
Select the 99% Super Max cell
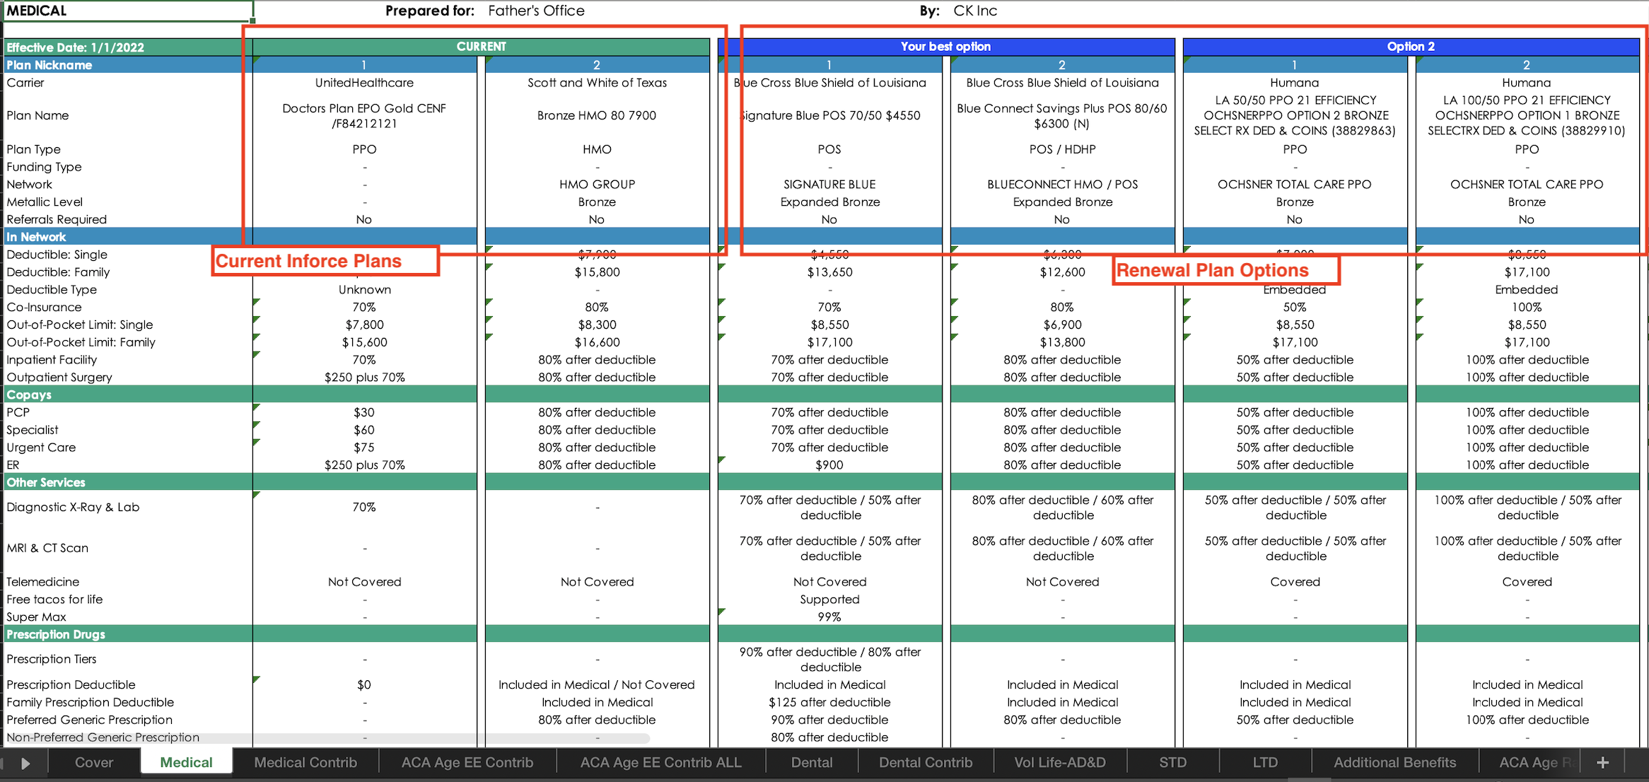pos(829,617)
